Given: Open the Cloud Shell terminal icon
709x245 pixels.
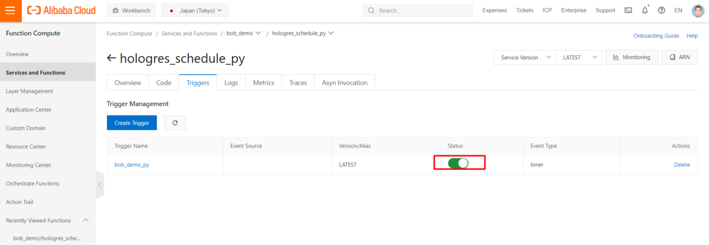Looking at the screenshot, I should [x=628, y=11].
